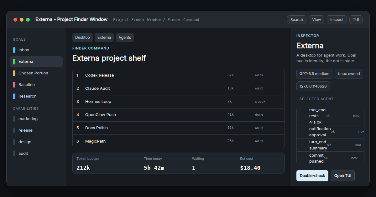Select the audit capability
The width and height of the screenshot is (376, 197).
[36, 154]
